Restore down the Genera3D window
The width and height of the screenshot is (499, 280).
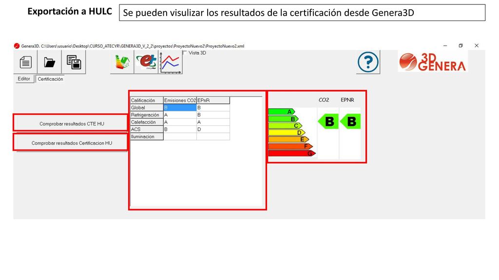pos(461,46)
